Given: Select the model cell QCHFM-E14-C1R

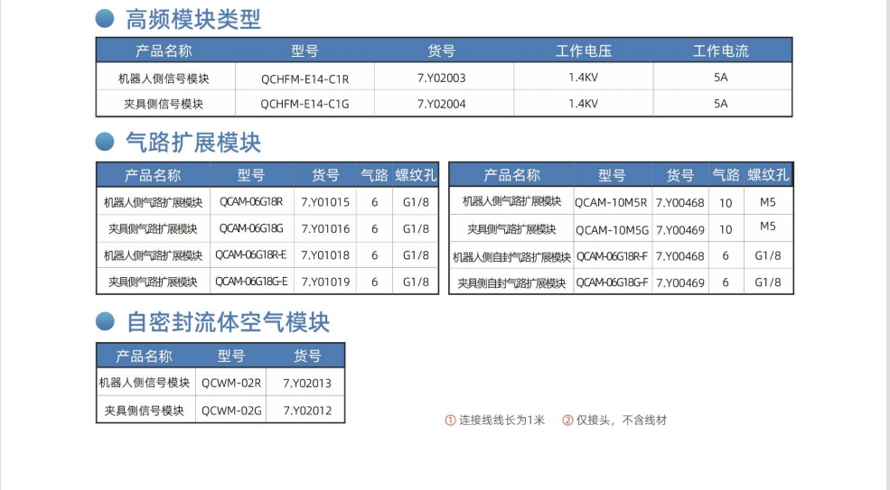Looking at the screenshot, I should click(x=304, y=79).
